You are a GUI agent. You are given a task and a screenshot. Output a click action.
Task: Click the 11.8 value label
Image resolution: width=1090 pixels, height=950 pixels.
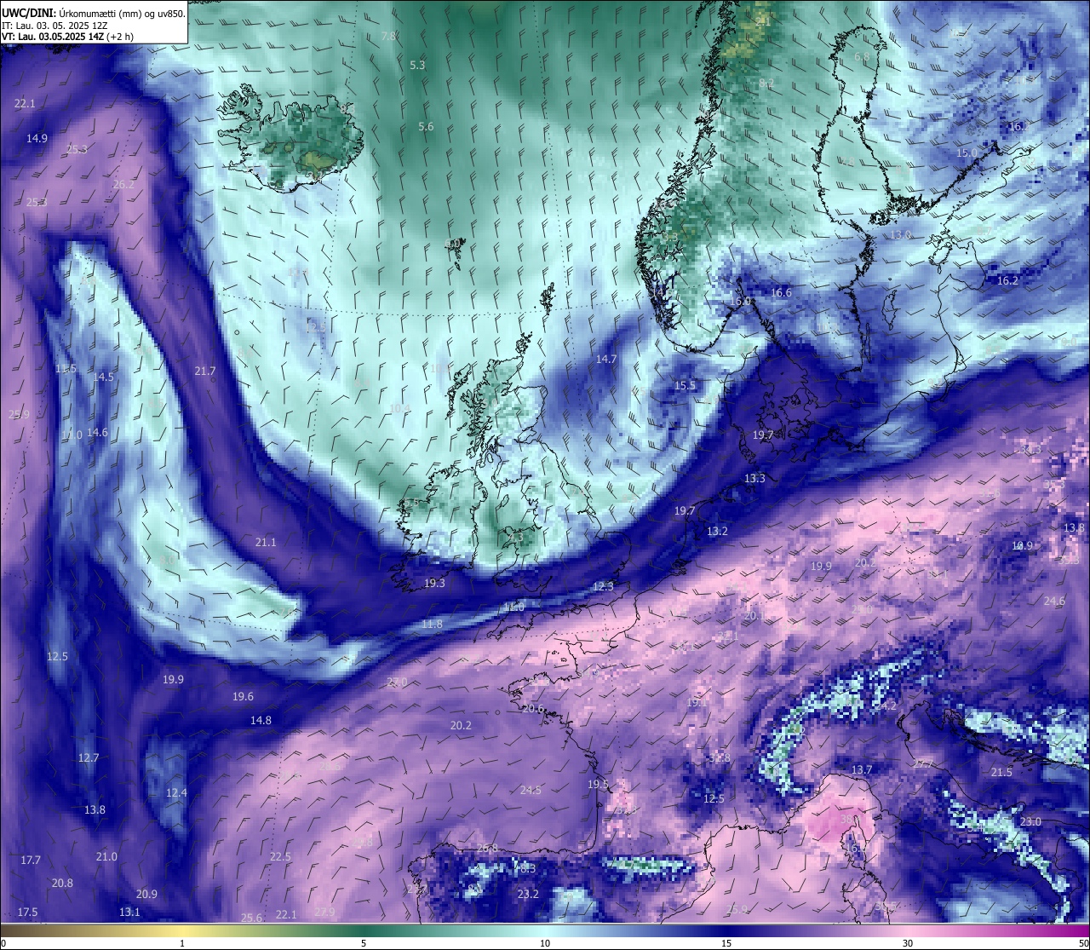coord(432,624)
